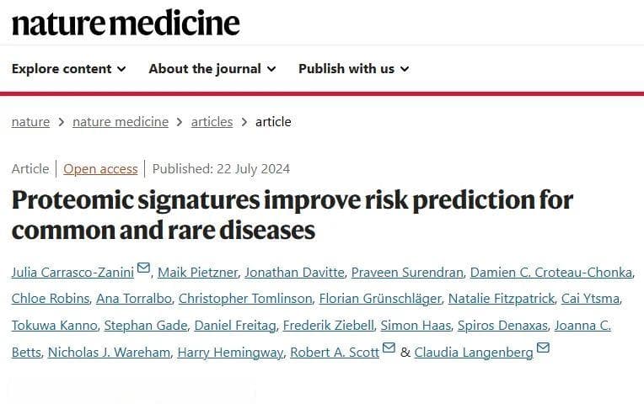Click the Open access link
This screenshot has width=644, height=414.
tap(100, 169)
